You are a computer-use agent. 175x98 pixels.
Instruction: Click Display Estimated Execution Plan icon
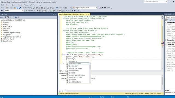40,11
